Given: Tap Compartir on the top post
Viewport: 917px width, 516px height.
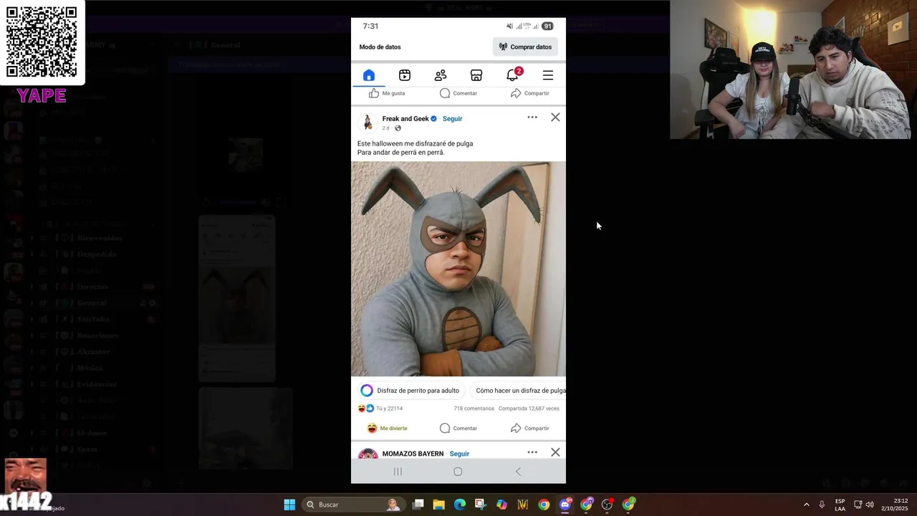Looking at the screenshot, I should (530, 93).
